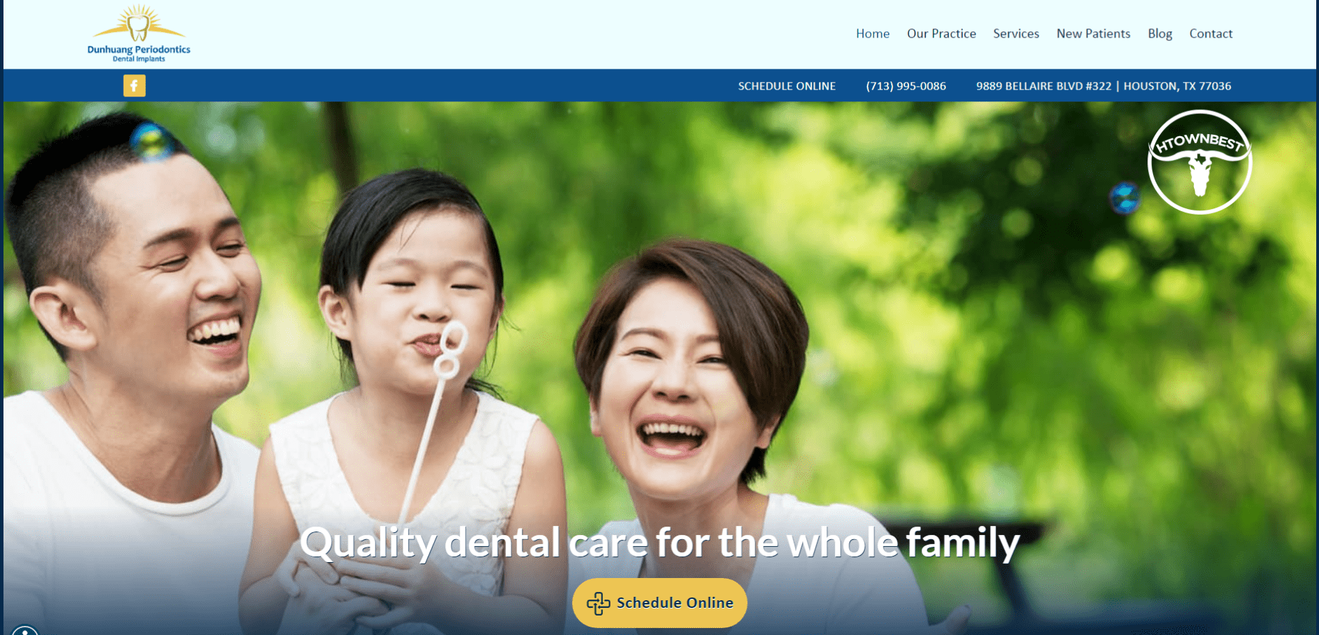Open the Home menu item
The width and height of the screenshot is (1319, 635).
click(872, 33)
